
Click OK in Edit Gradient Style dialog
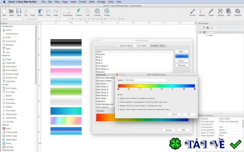pyautogui.click(x=189, y=114)
